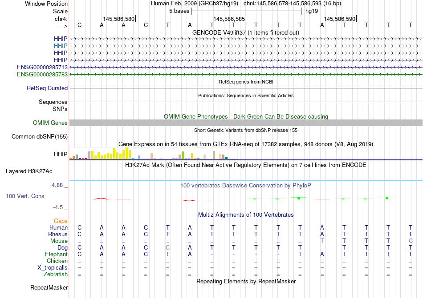Screen dimensions: 423x298
Task: Click the RepeatMasker side label
Action: tap(49, 288)
